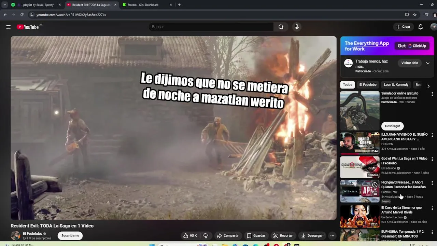The width and height of the screenshot is (437, 246).
Task: Open more actions three-dot button under video
Action: tap(332, 236)
